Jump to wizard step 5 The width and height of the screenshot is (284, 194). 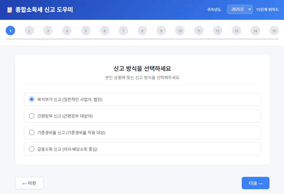click(x=86, y=31)
